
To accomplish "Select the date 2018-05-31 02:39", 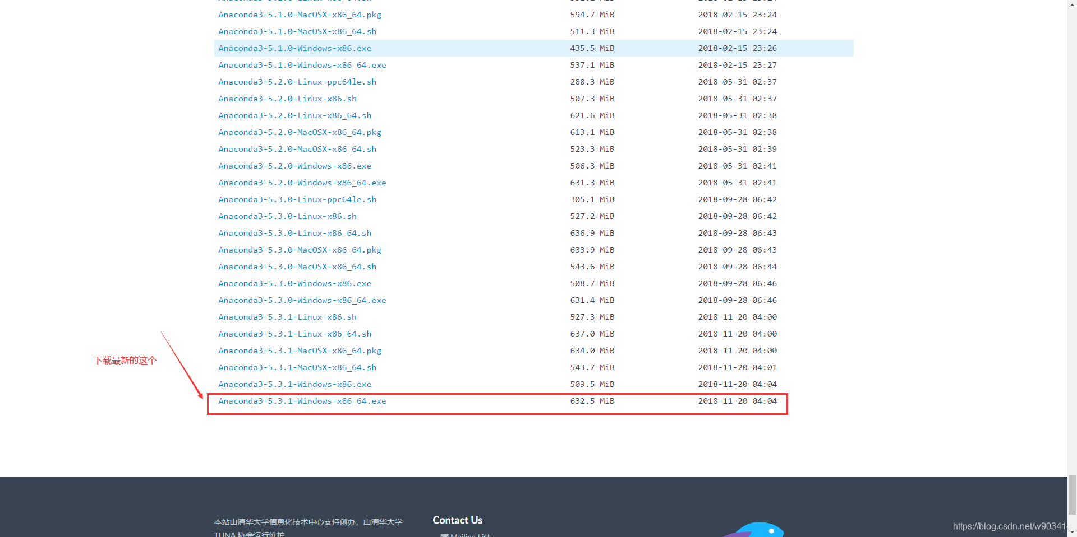I will (738, 149).
